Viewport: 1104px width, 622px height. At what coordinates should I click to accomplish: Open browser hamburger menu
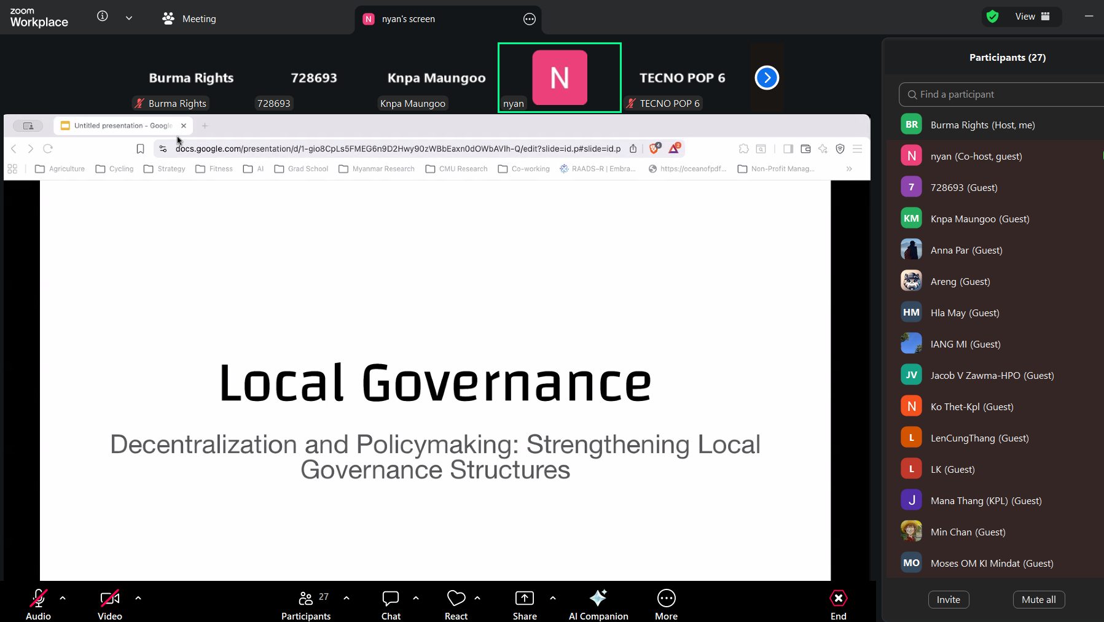click(x=858, y=149)
